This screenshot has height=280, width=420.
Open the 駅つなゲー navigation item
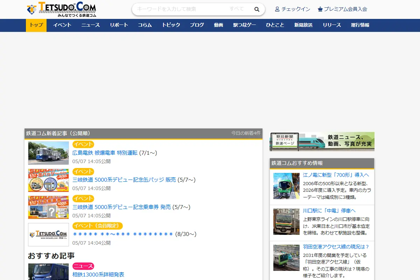point(245,25)
